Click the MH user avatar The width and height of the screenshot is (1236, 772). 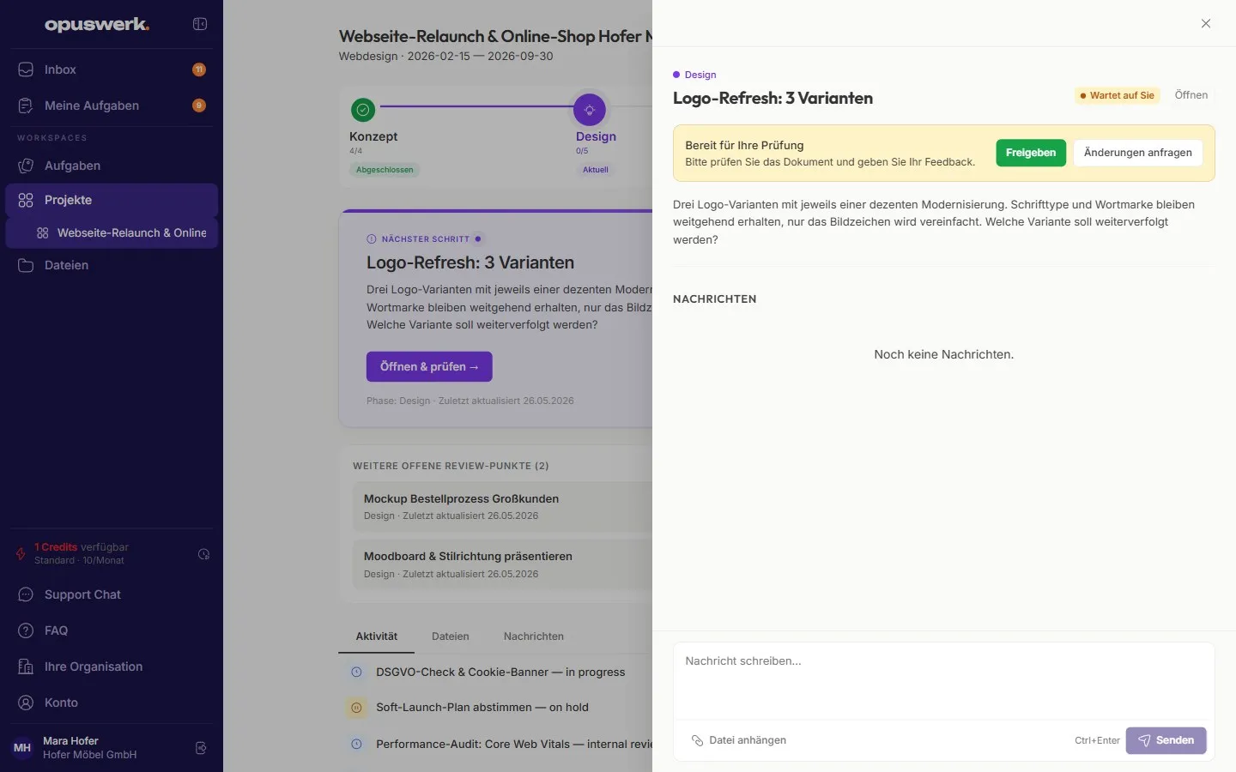(x=22, y=748)
